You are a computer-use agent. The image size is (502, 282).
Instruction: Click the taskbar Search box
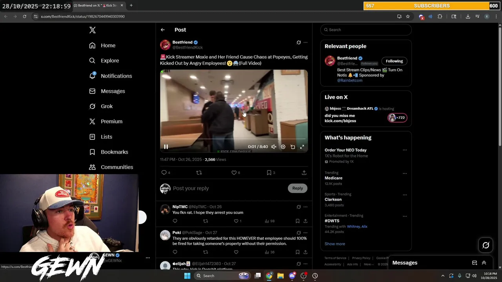pyautogui.click(x=222, y=276)
